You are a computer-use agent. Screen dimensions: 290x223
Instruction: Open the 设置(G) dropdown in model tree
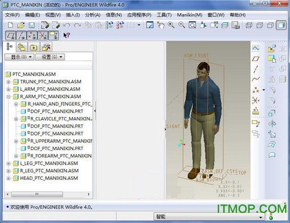coord(50,57)
